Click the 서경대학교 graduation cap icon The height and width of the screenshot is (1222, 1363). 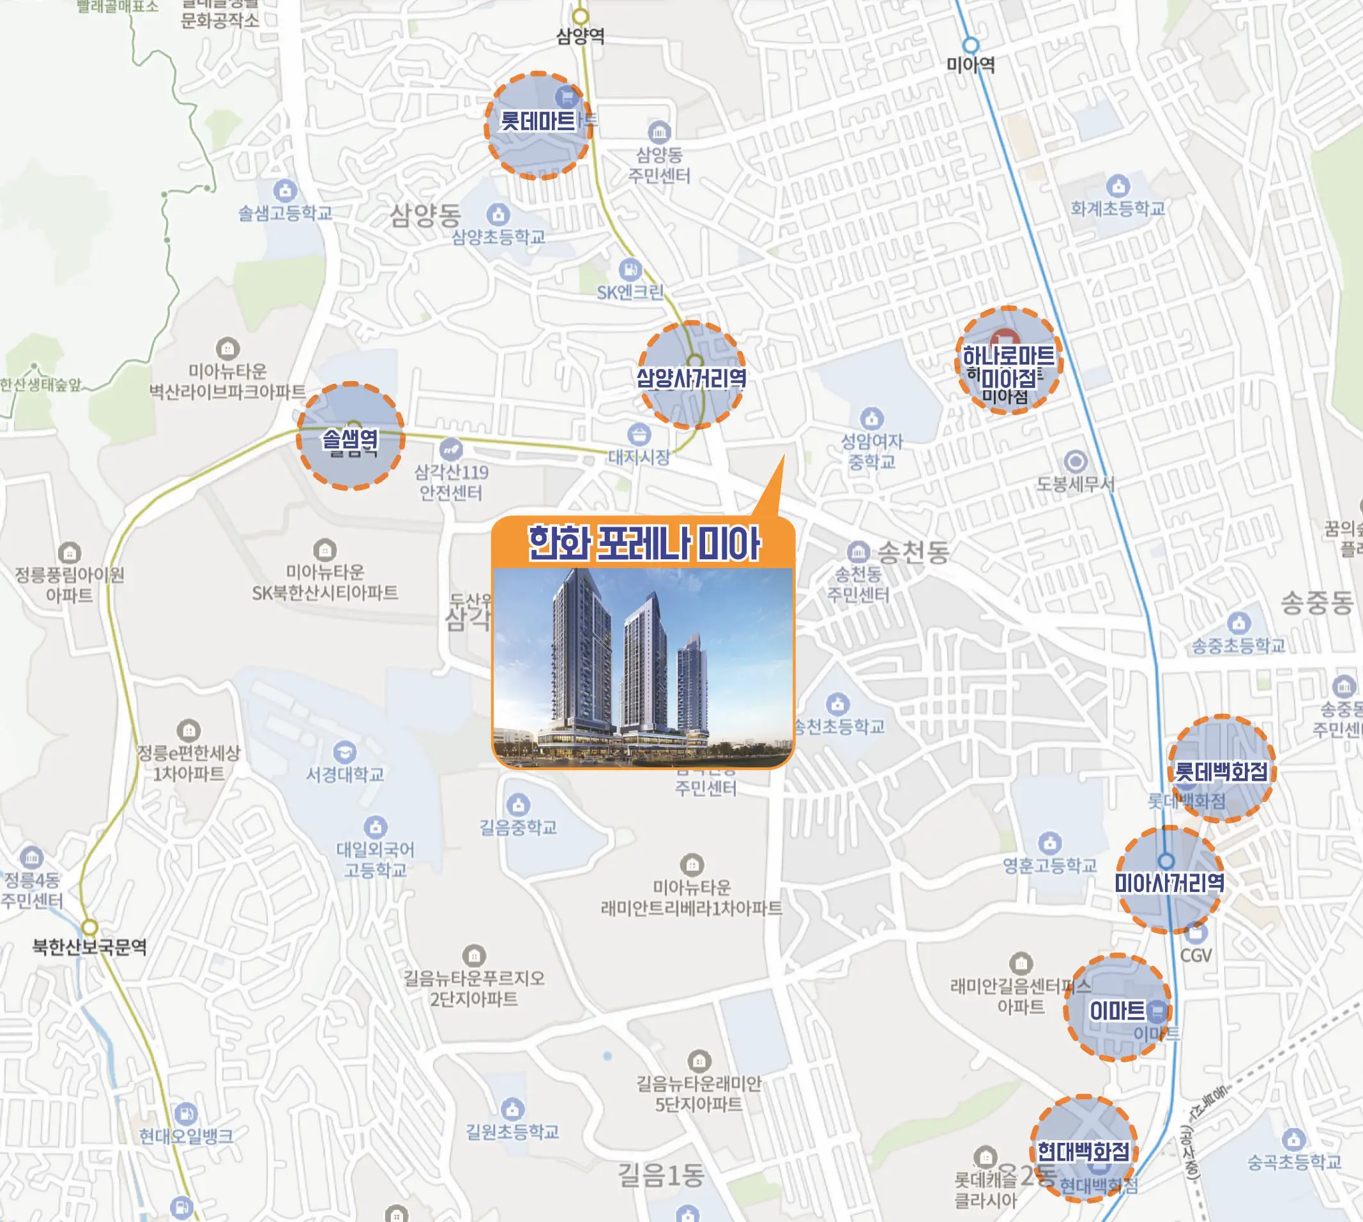(345, 752)
